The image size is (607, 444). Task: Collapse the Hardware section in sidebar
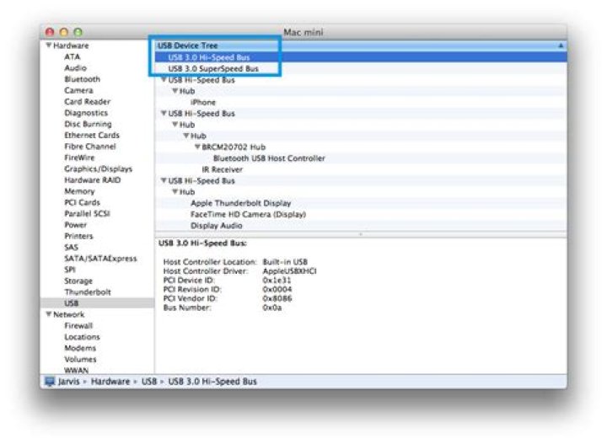pos(48,45)
